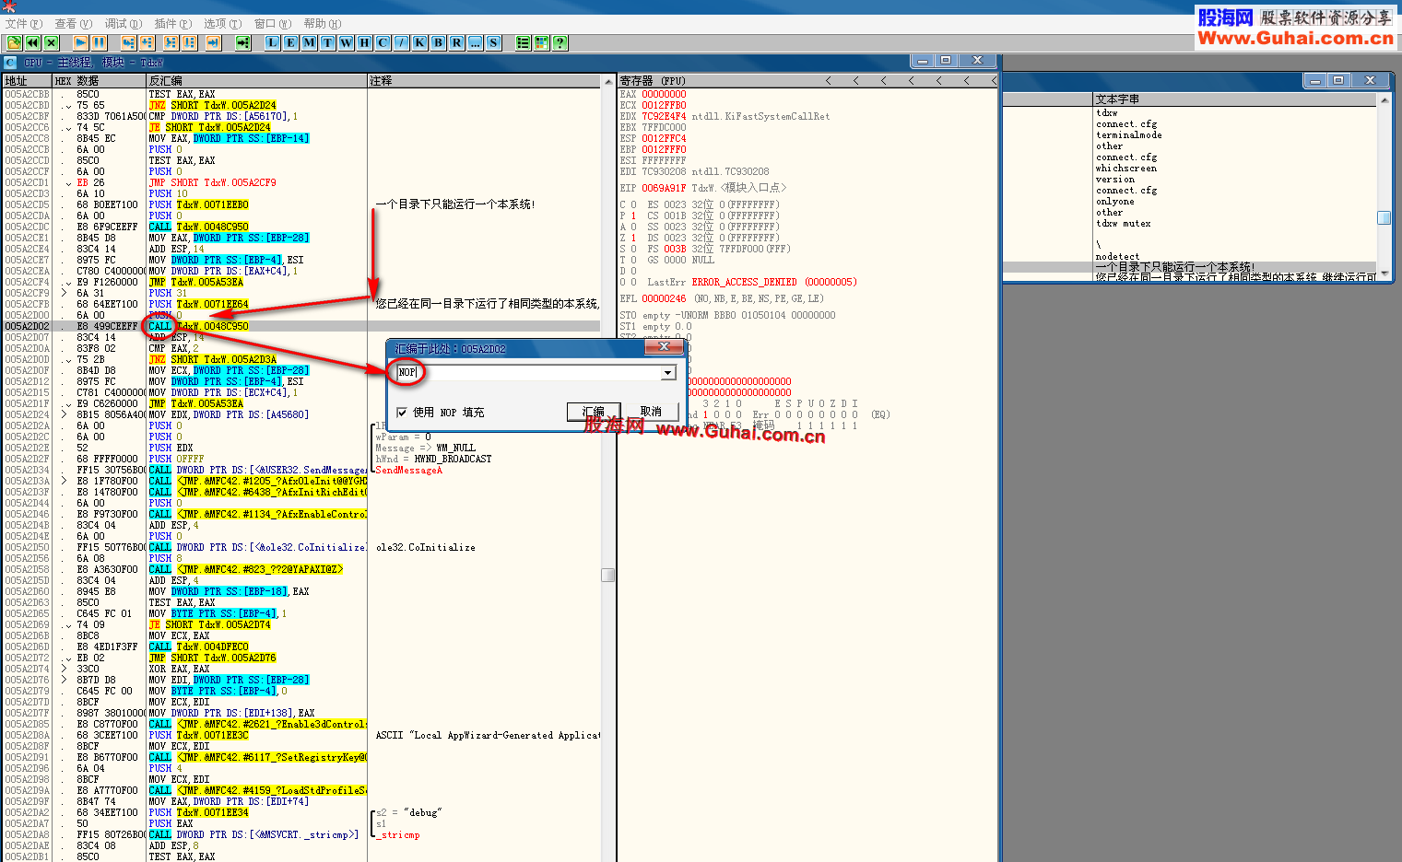This screenshot has width=1402, height=862.
Task: Click the green Help question-mark icon
Action: coord(560,42)
